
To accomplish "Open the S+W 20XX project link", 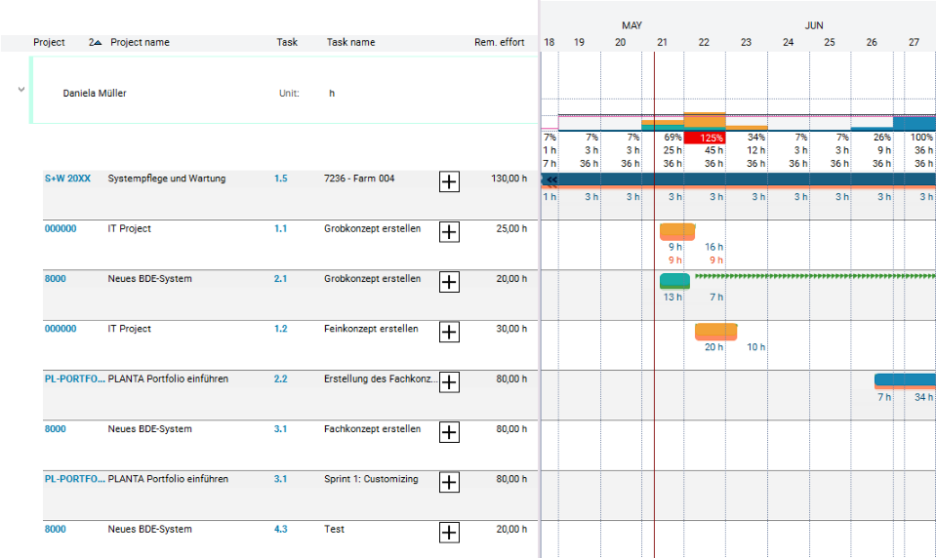I will pos(67,179).
